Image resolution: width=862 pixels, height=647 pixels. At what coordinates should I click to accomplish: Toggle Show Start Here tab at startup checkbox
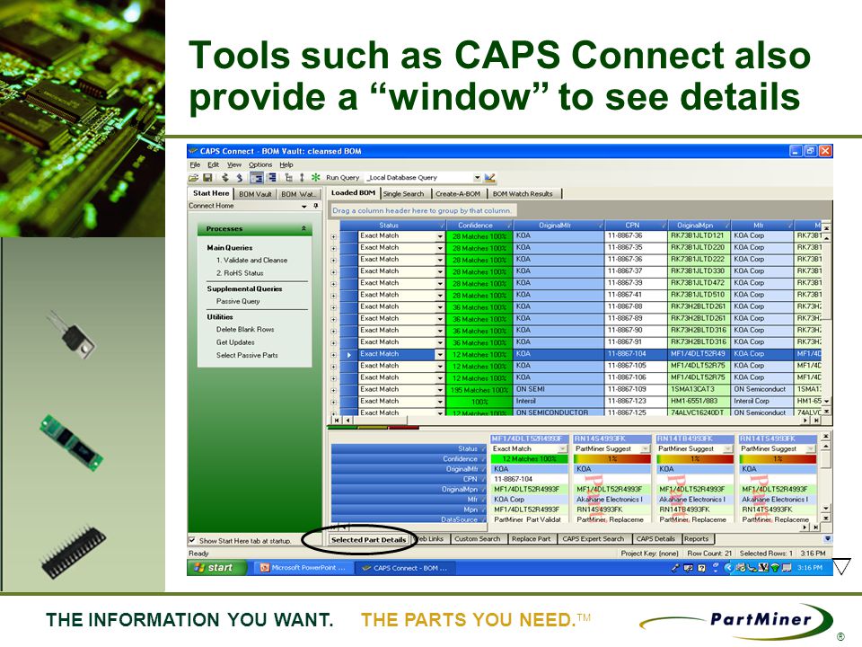click(x=192, y=540)
